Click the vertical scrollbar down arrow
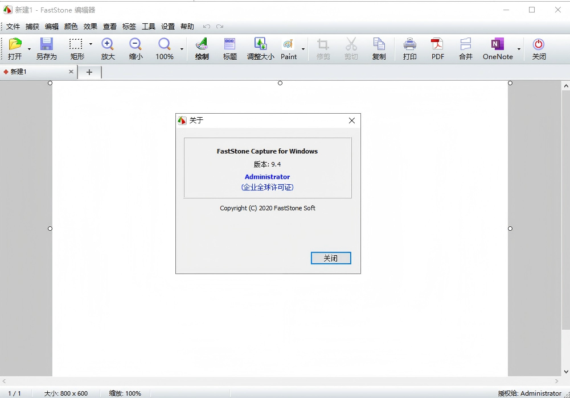The image size is (570, 398). [565, 372]
